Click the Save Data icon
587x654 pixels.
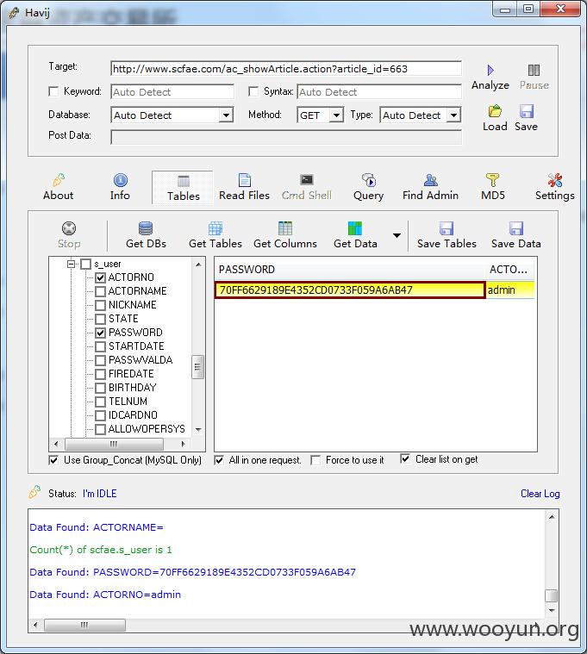(x=516, y=228)
